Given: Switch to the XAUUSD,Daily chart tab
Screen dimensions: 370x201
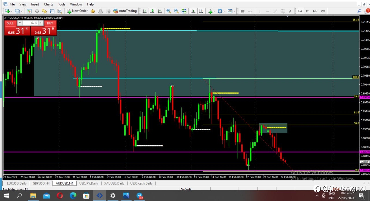Looking at the screenshot, I should click(x=114, y=183).
